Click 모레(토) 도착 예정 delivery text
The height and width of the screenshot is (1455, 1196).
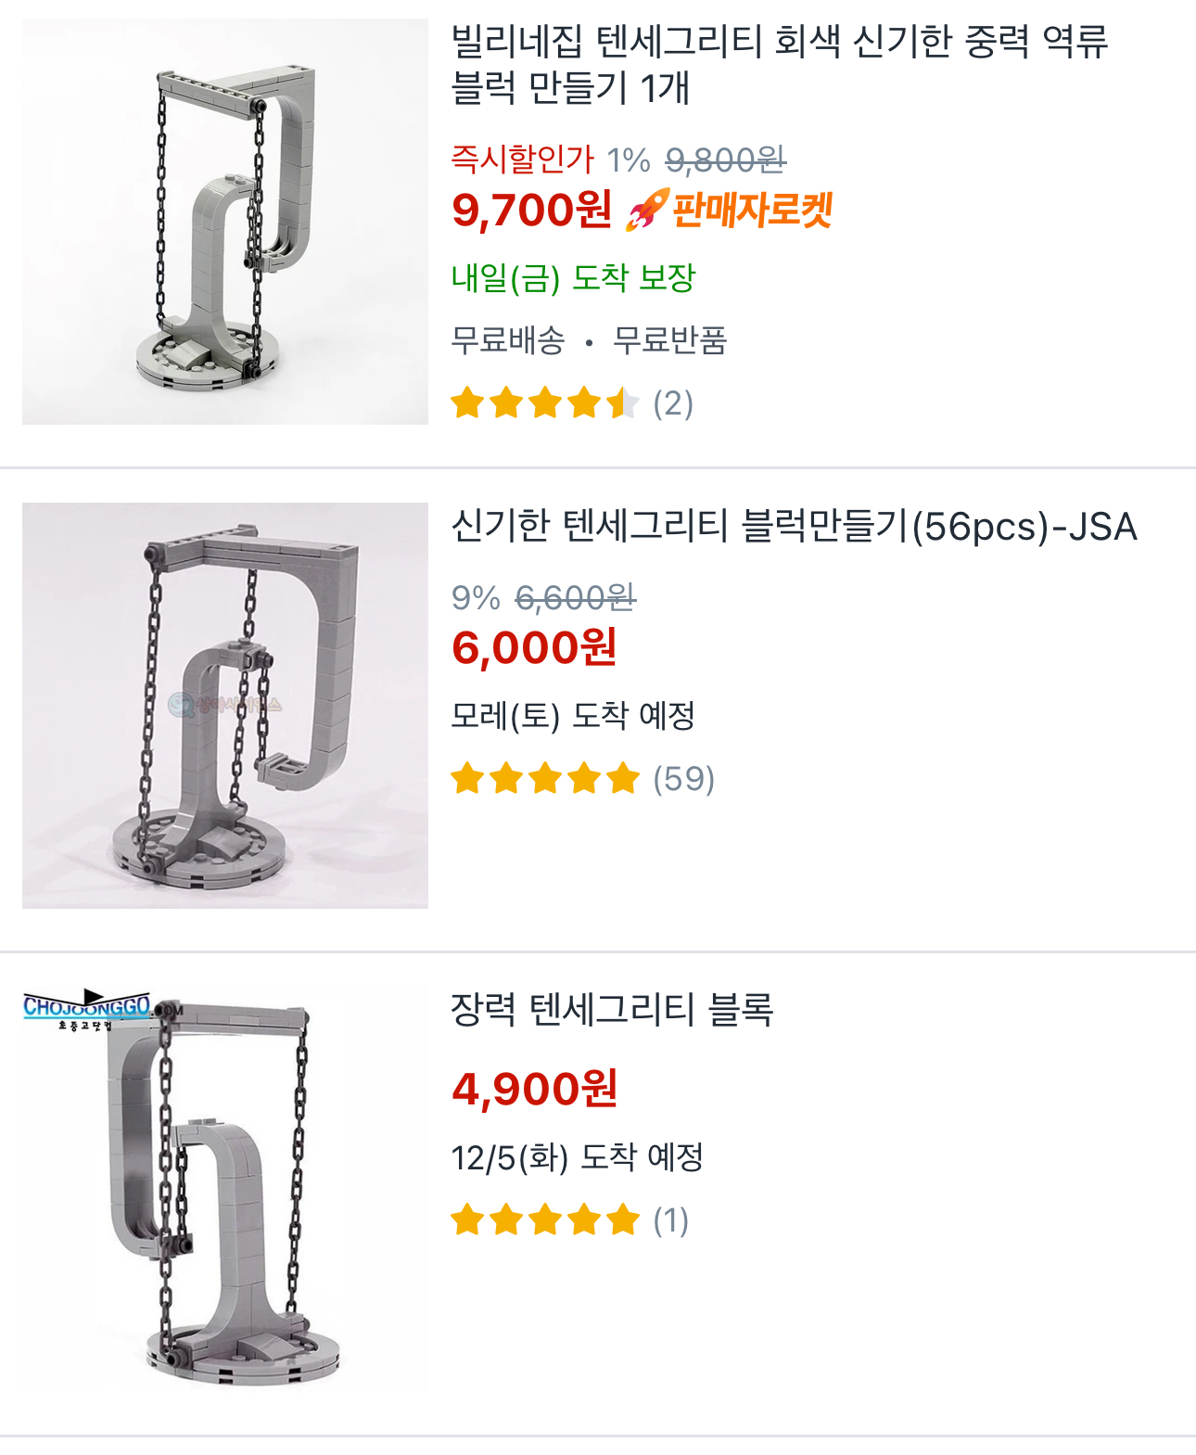pos(573,715)
